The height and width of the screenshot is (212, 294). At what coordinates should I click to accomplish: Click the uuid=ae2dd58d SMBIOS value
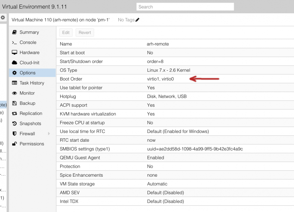coord(195,149)
